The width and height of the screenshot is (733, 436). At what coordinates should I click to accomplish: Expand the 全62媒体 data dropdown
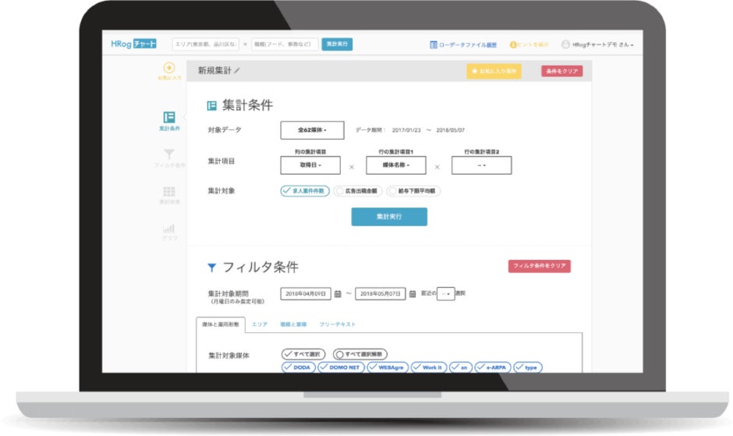(312, 130)
